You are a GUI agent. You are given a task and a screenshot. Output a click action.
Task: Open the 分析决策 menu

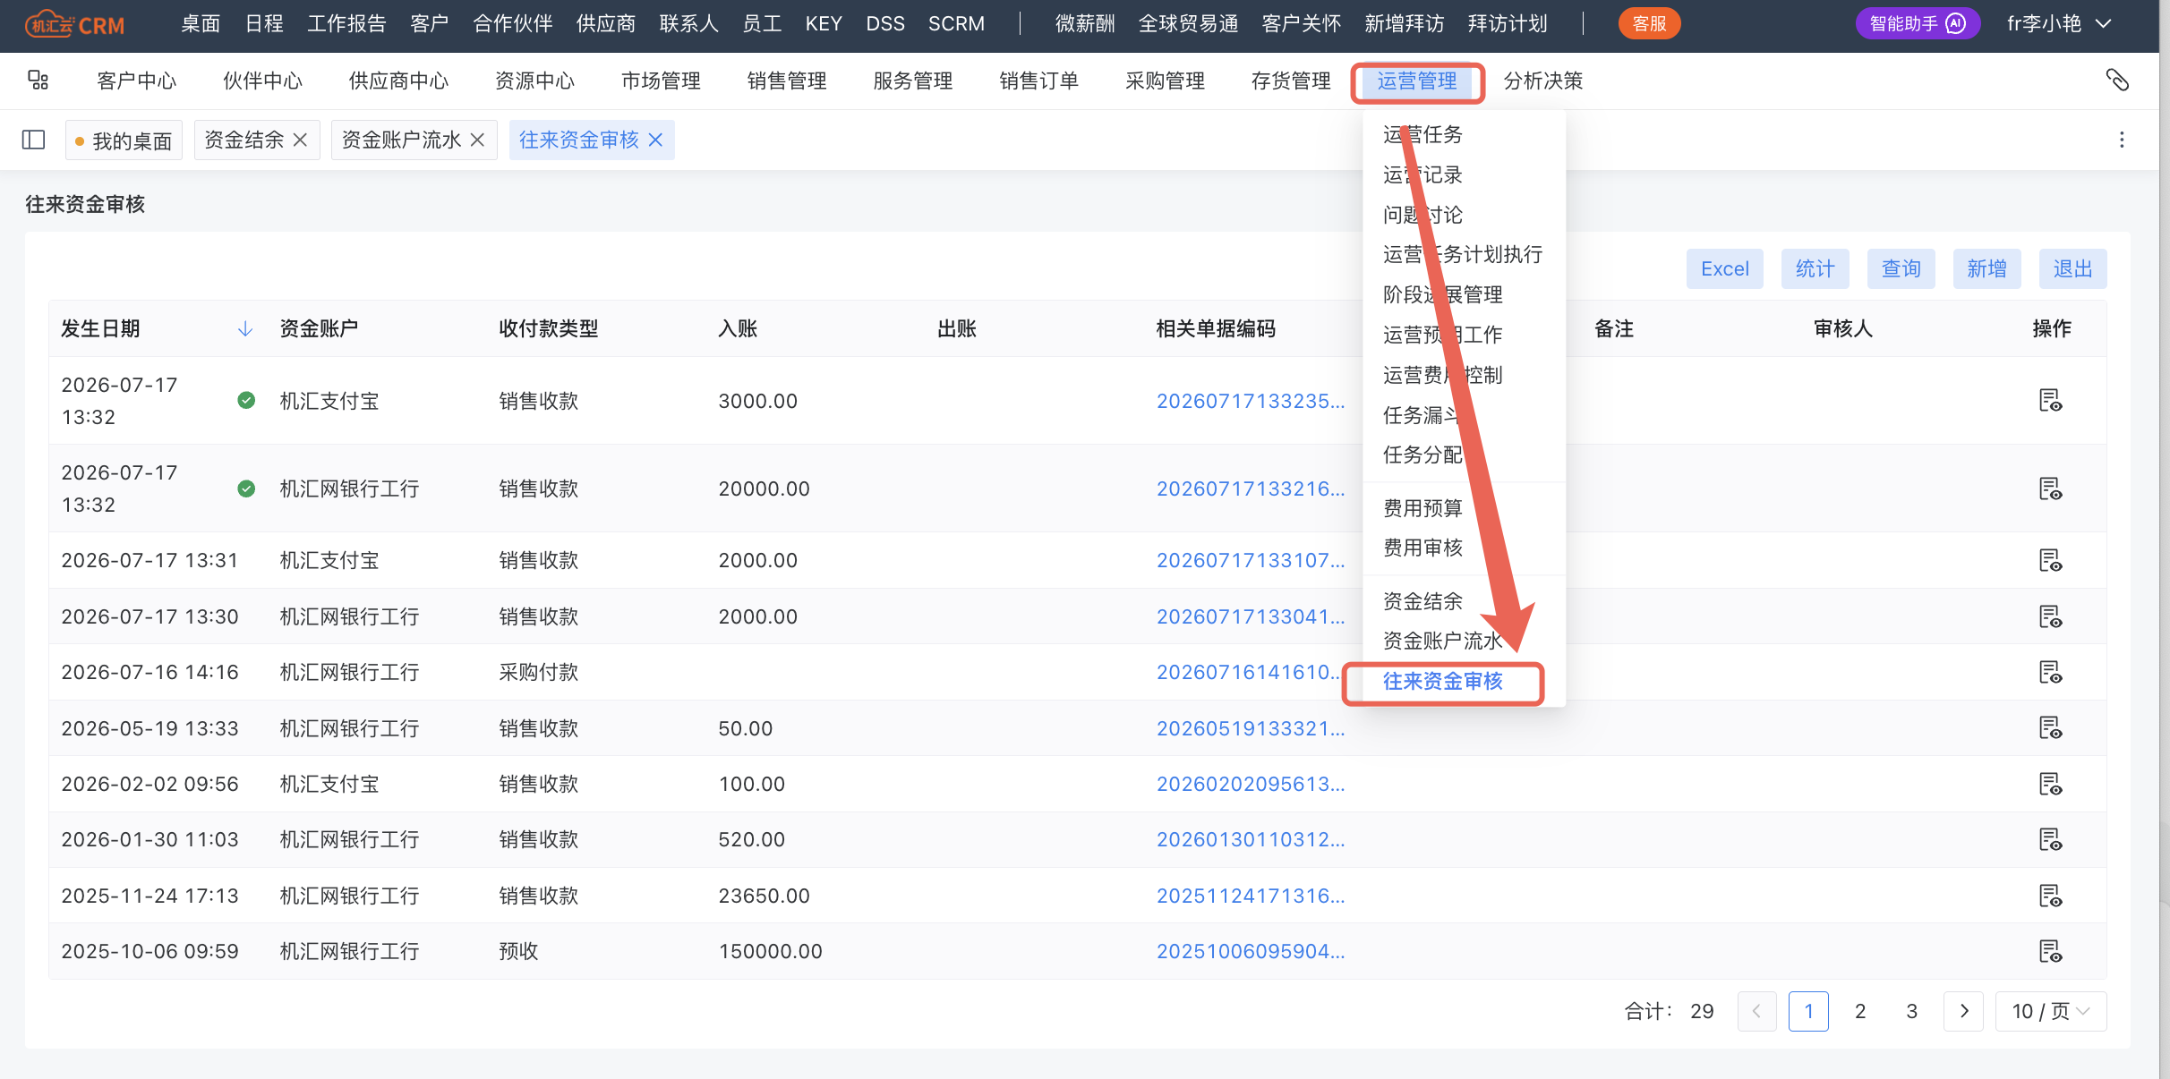1543,81
